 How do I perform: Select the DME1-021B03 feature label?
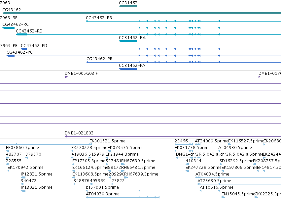click(x=79, y=133)
